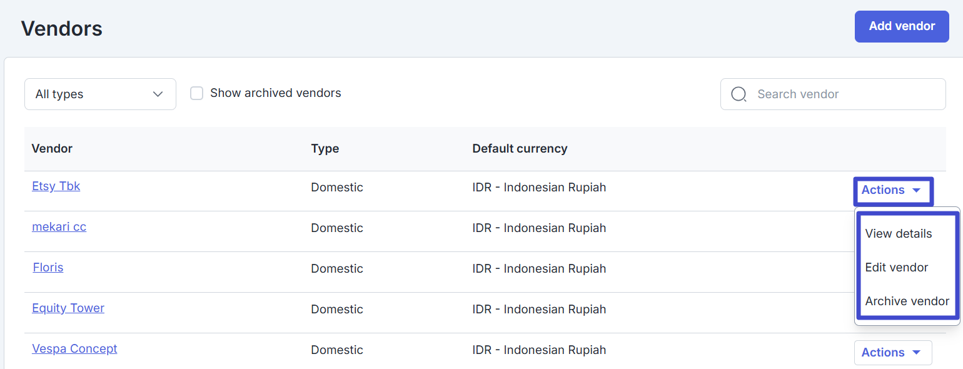Collapse the Actions dropdown for Etsy Tbk
The height and width of the screenshot is (369, 963).
[x=892, y=190]
